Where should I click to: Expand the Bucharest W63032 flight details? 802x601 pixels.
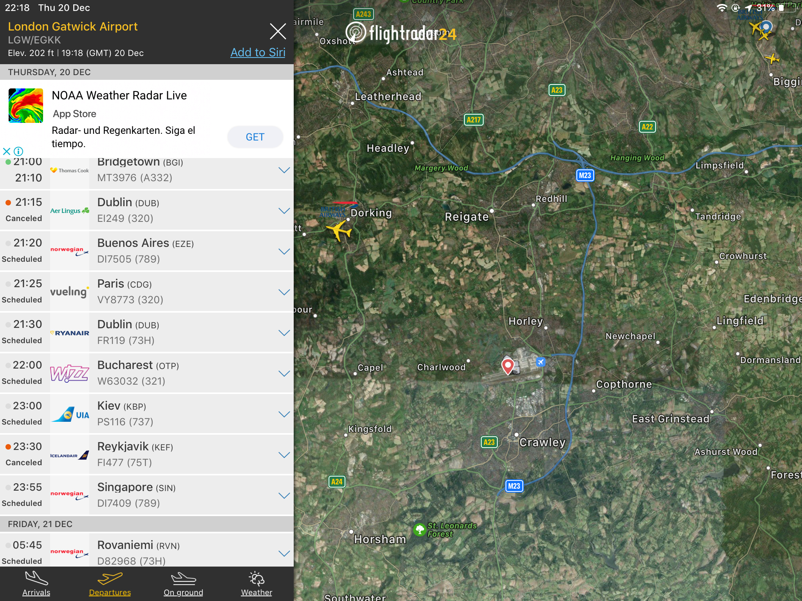(284, 373)
